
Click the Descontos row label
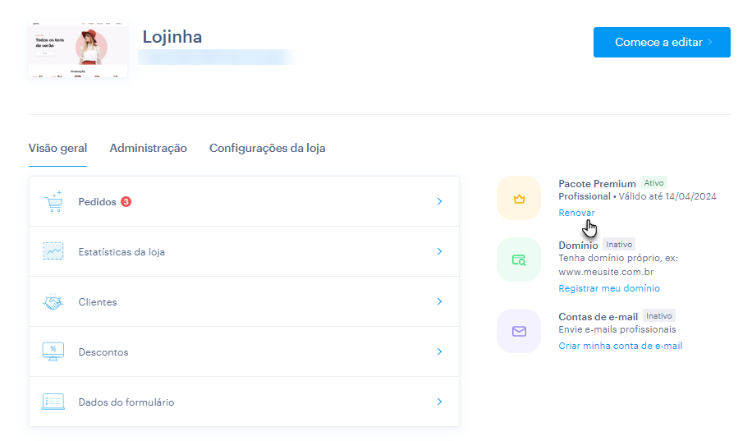(x=103, y=352)
